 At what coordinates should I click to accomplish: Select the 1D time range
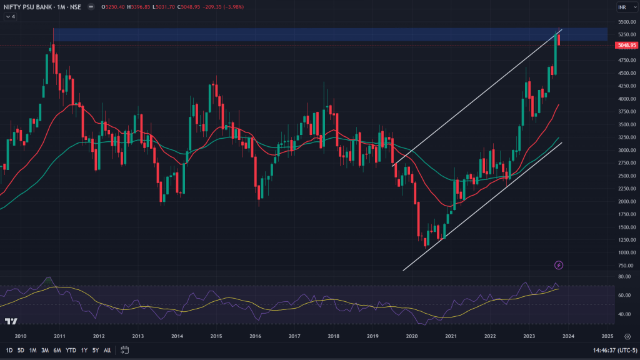9,350
